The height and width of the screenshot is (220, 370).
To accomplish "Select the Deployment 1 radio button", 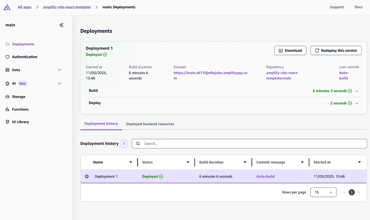I will 87,176.
